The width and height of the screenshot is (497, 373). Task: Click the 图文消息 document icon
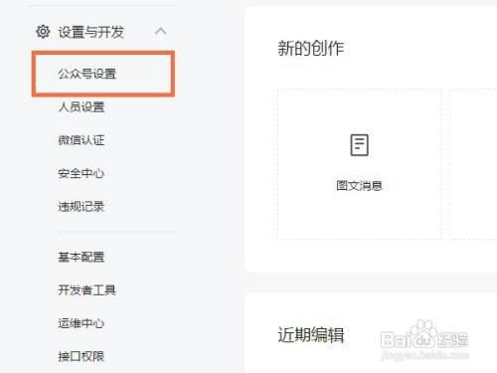360,145
